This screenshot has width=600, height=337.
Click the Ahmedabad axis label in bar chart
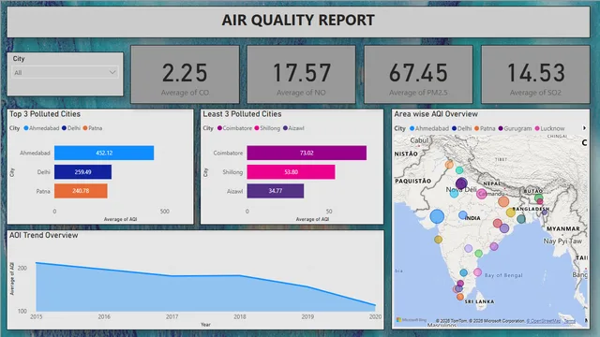pos(35,153)
